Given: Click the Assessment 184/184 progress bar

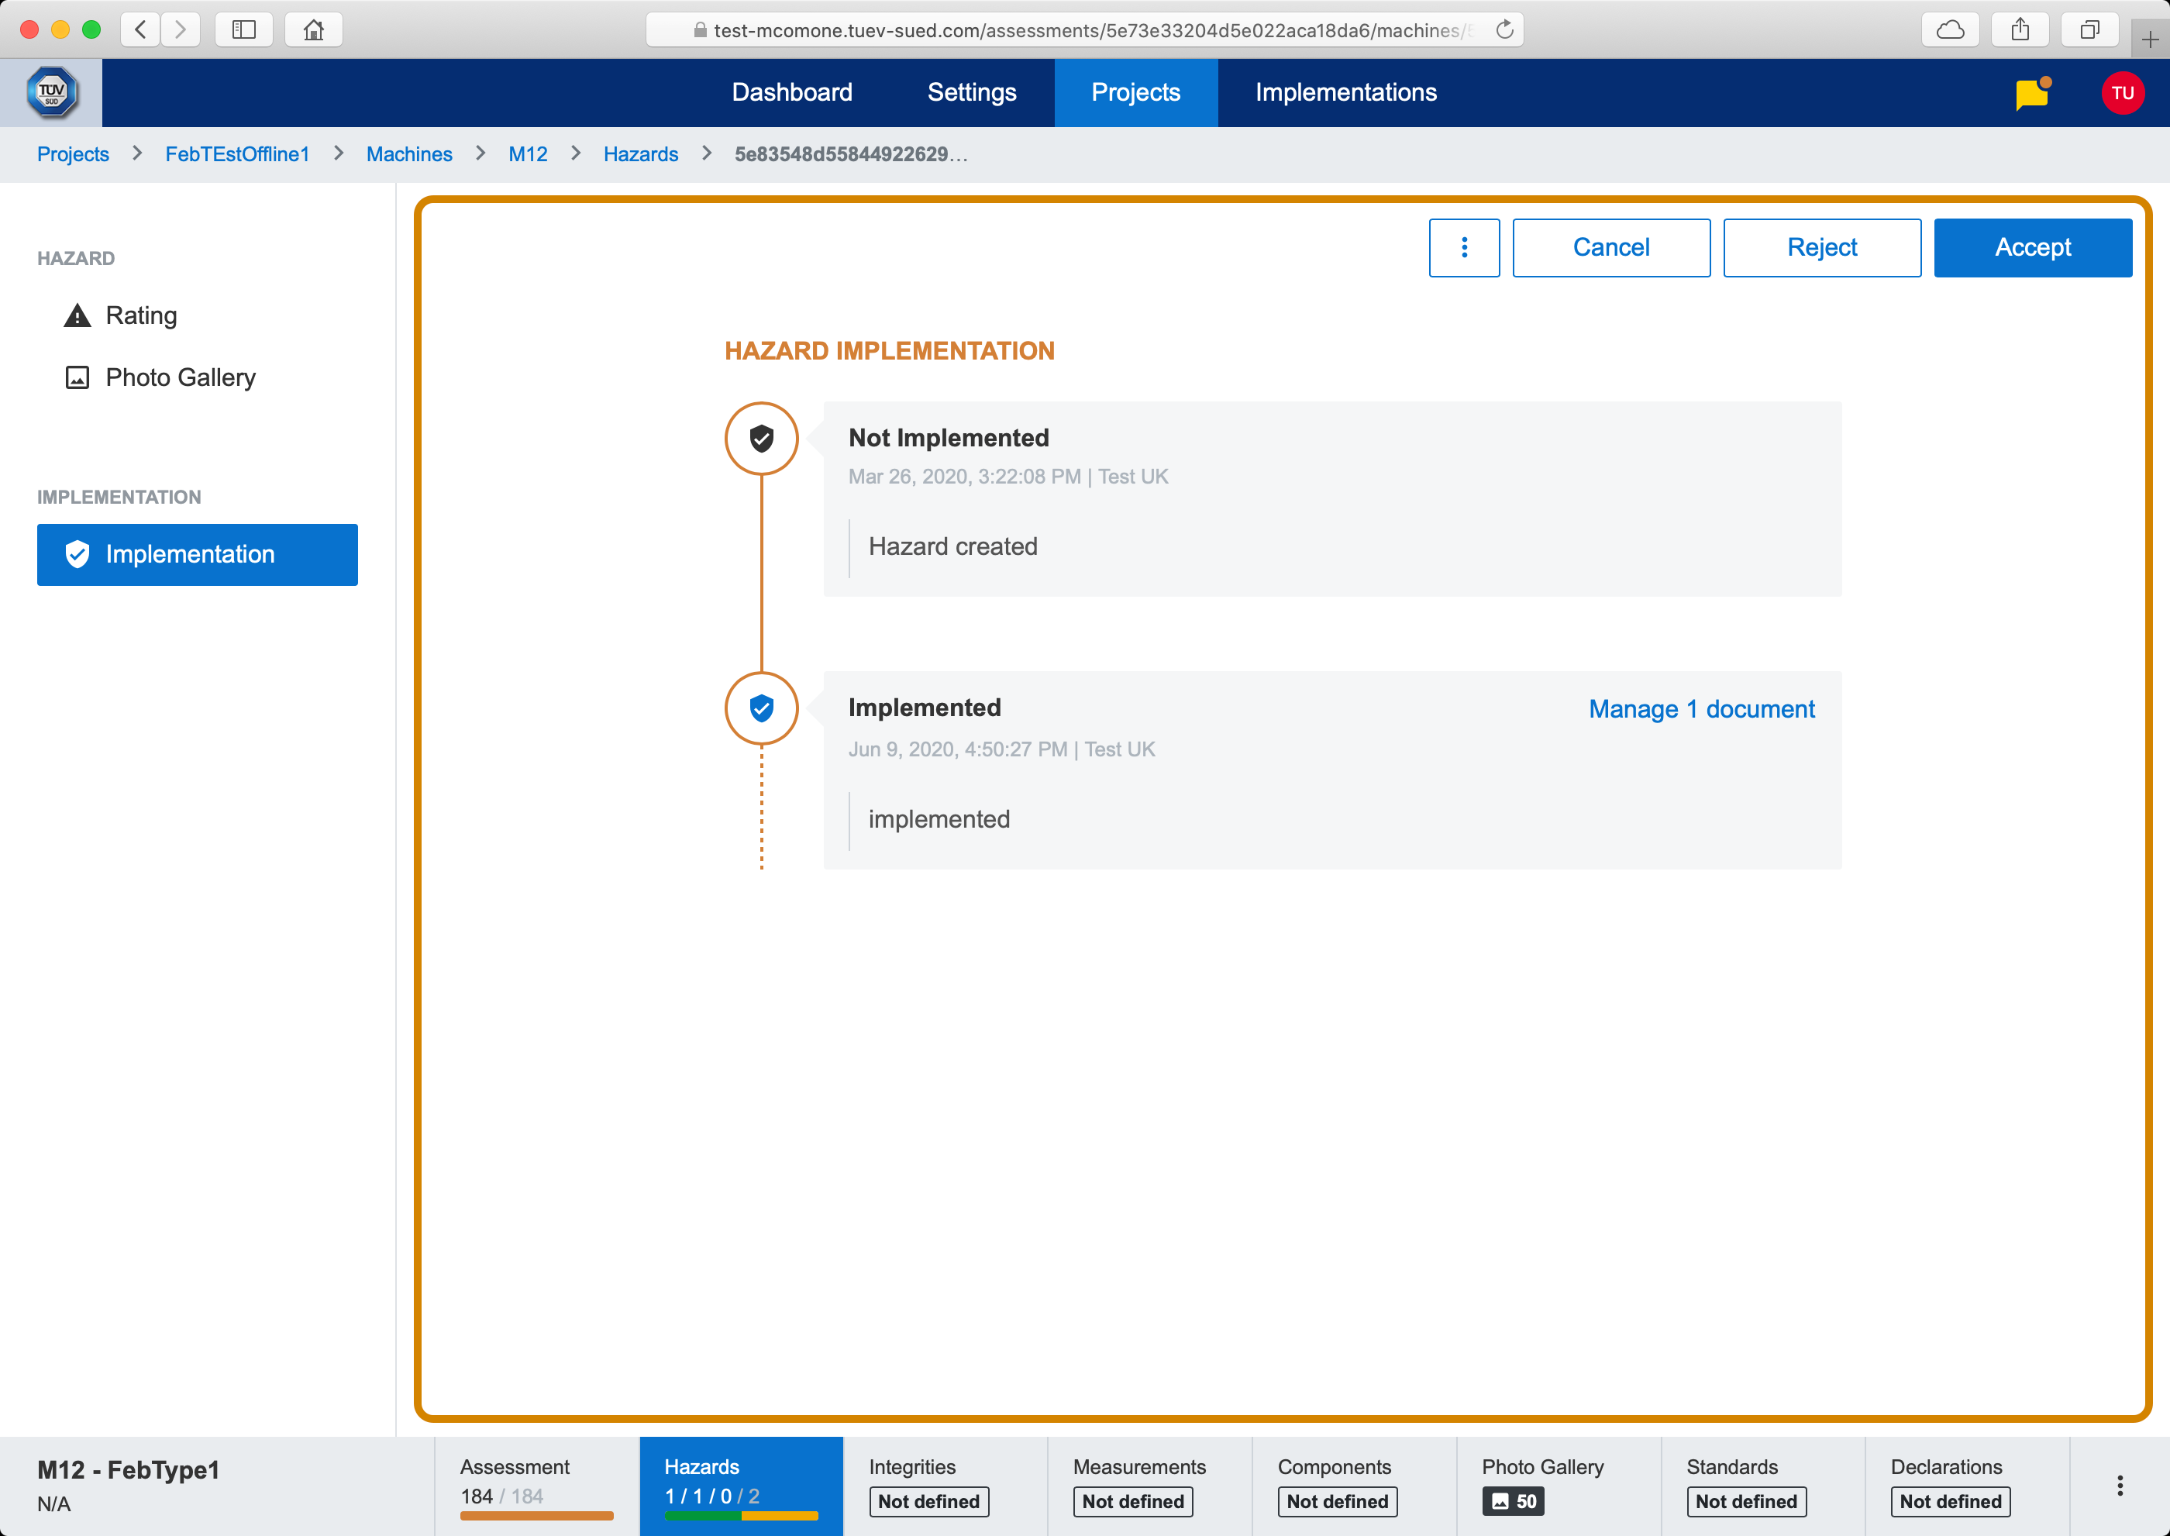Looking at the screenshot, I should coord(536,1515).
